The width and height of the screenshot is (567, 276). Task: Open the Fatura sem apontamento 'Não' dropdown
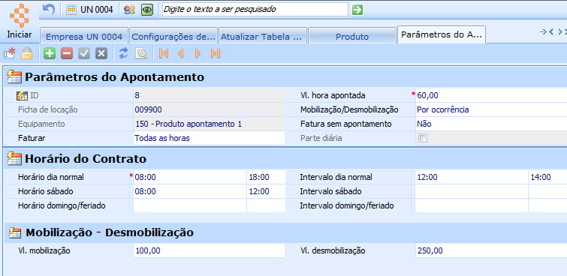(491, 124)
